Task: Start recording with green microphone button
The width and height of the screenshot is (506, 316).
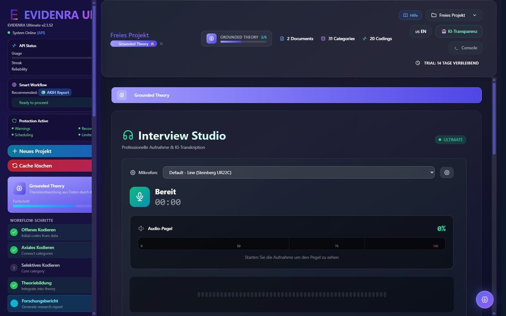Action: coord(140,197)
